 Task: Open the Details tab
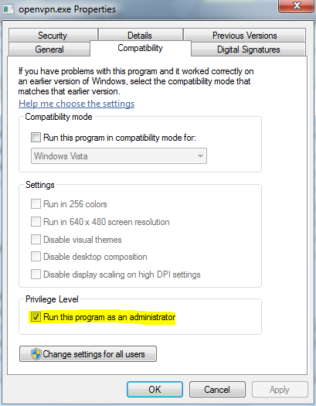click(140, 36)
